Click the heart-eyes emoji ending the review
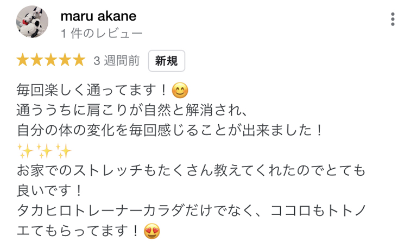The image size is (417, 249). pyautogui.click(x=151, y=232)
